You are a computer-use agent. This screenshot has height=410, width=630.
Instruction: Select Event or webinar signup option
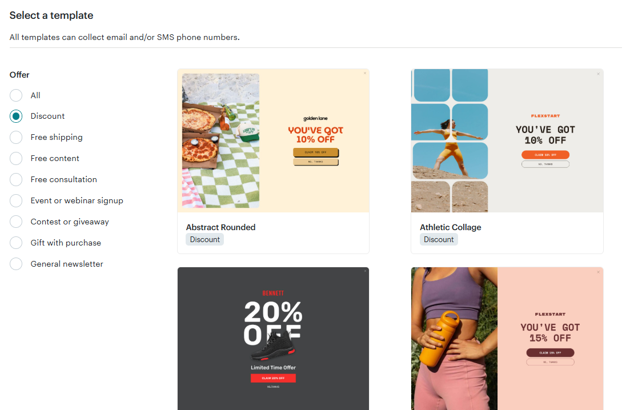click(x=16, y=200)
